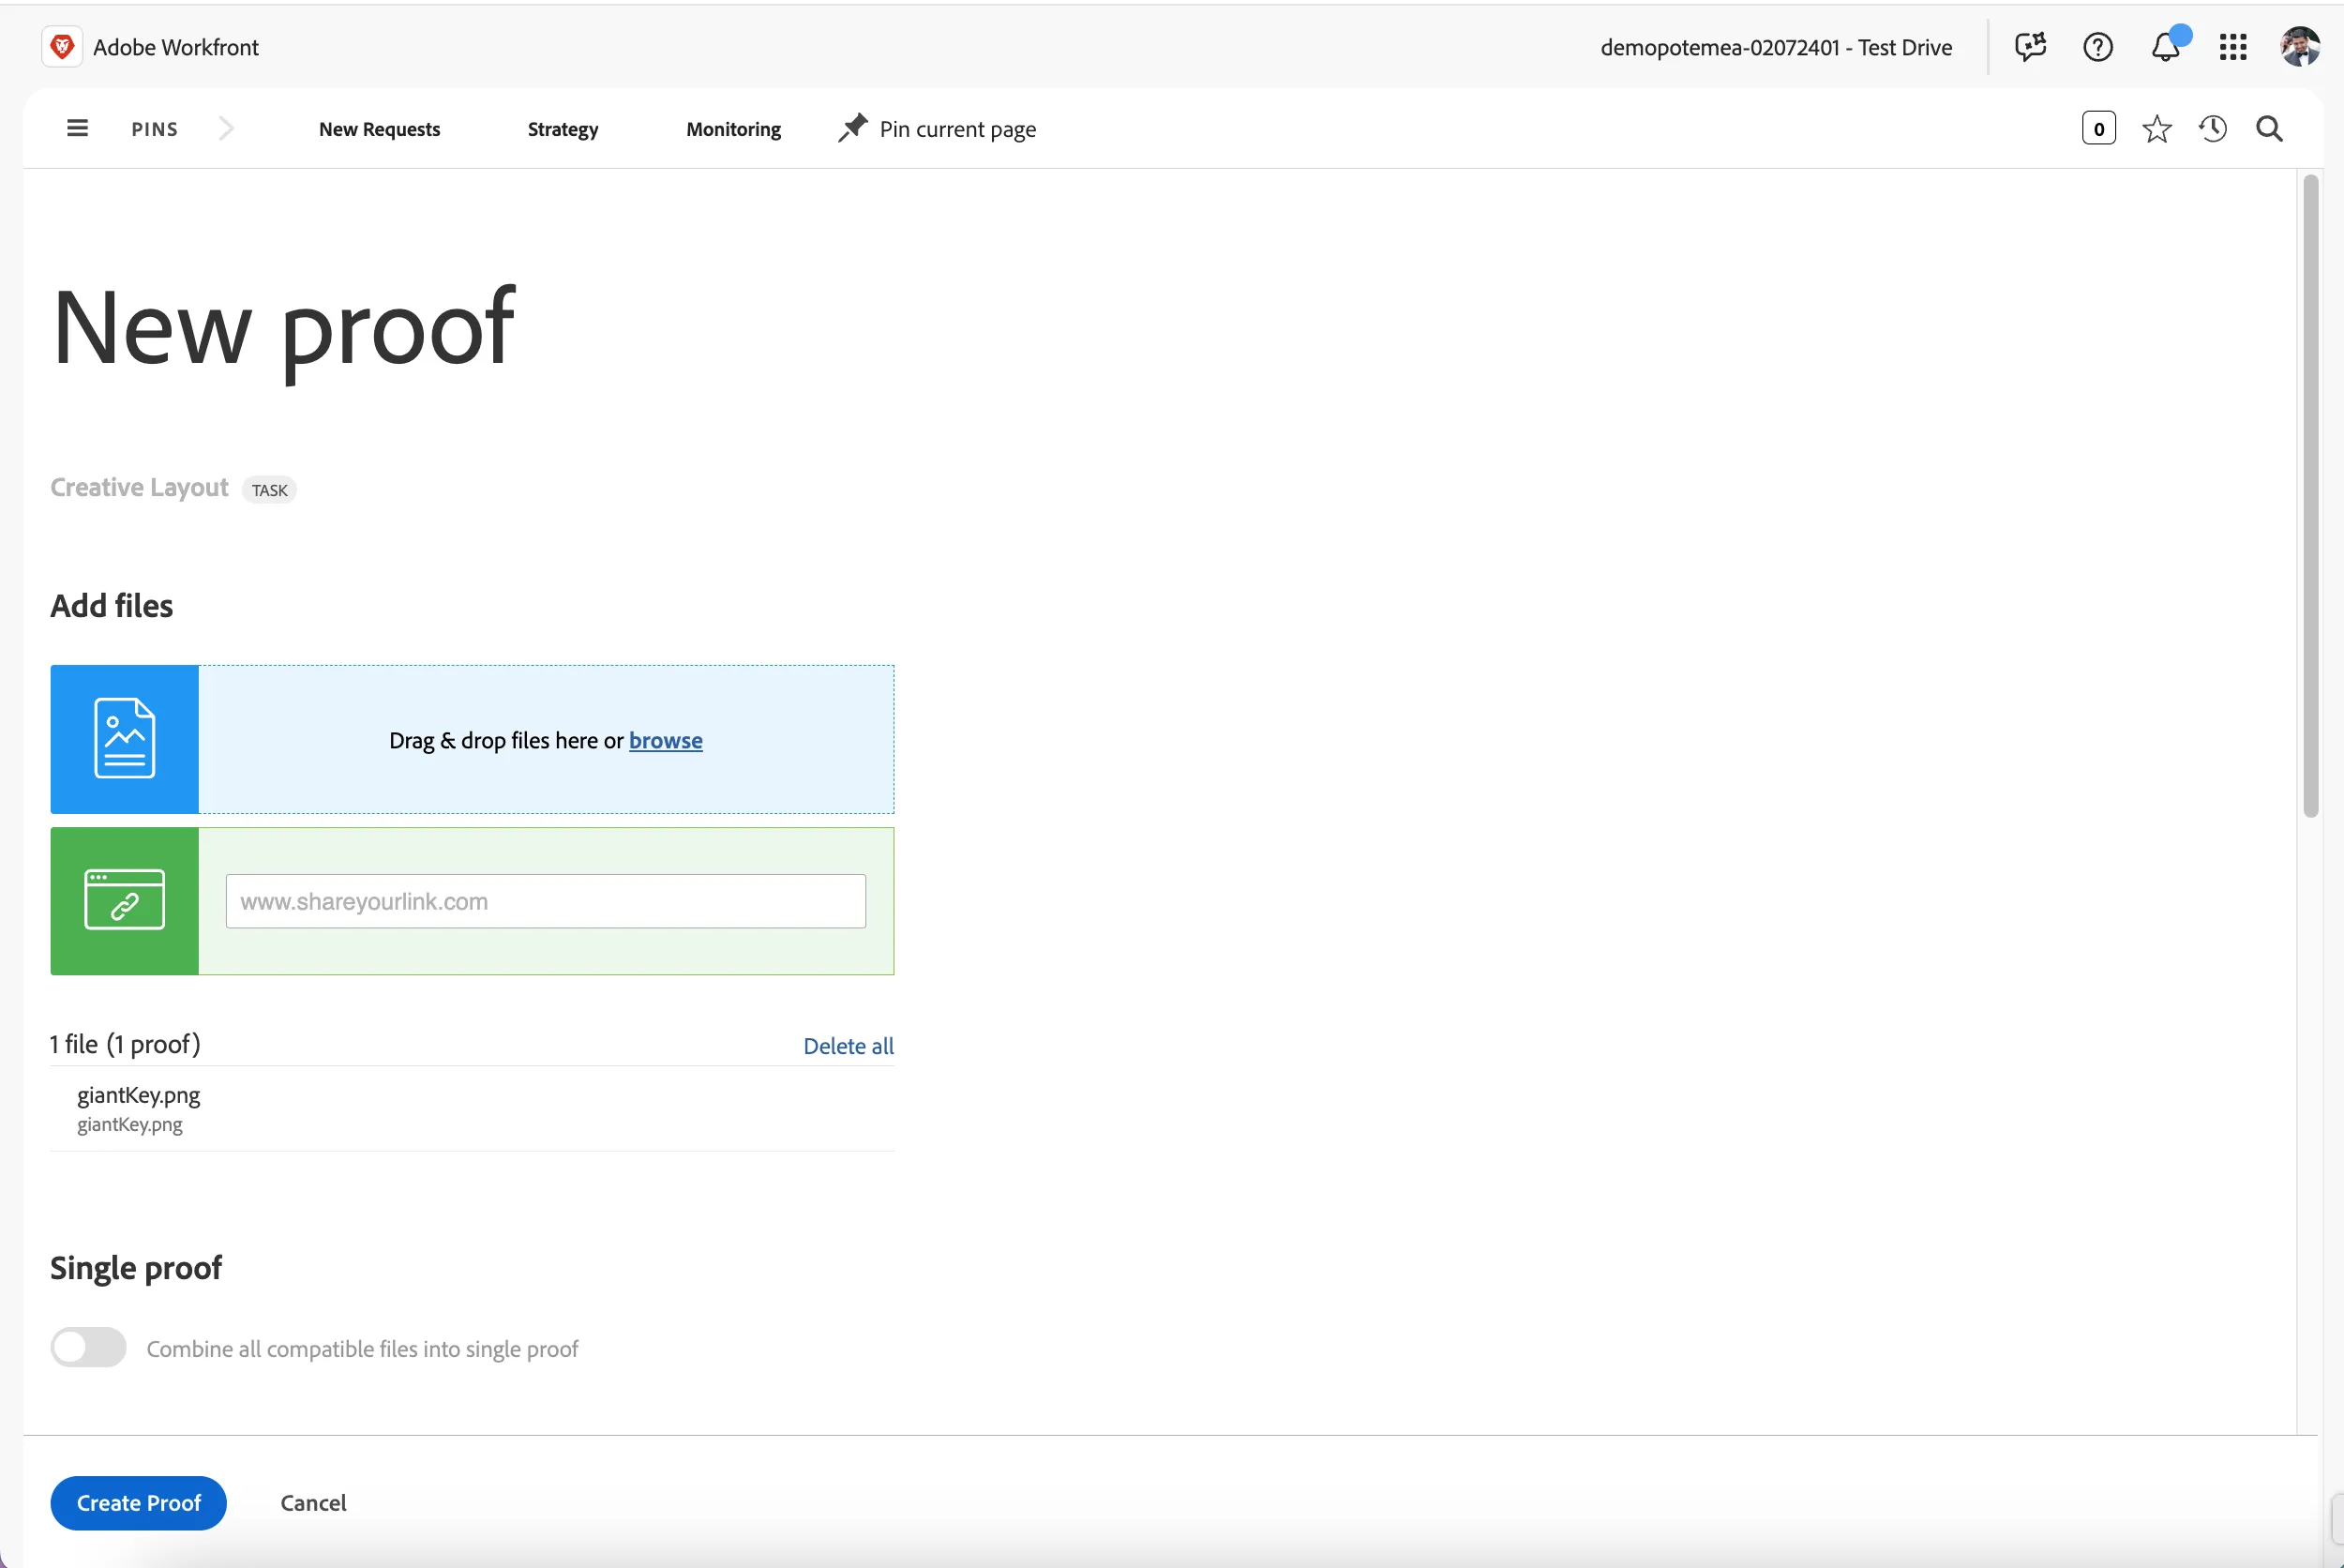
Task: Open the Strategy pinned tab
Action: pos(563,130)
